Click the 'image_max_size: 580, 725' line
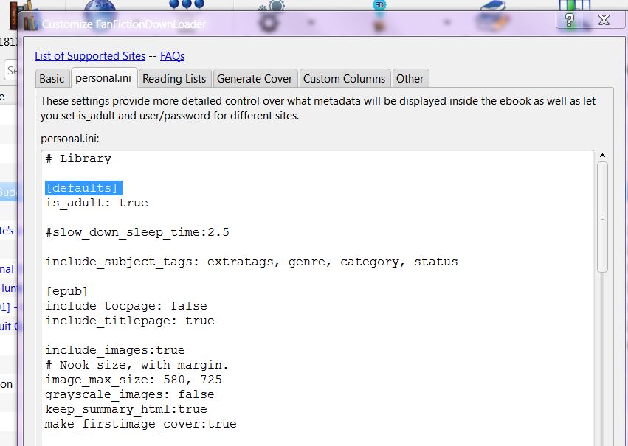 click(x=133, y=380)
